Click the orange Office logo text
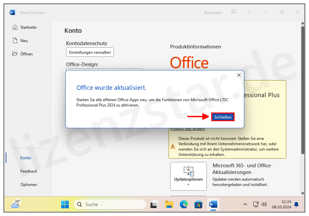Screen dimensions: 309x216 pyautogui.click(x=189, y=62)
